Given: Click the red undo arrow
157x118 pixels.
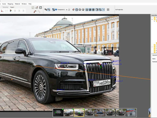Looking at the screenshot, I should (35, 11).
